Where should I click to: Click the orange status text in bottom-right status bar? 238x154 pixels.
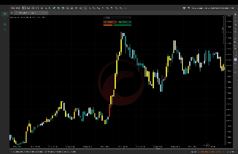(x=211, y=152)
